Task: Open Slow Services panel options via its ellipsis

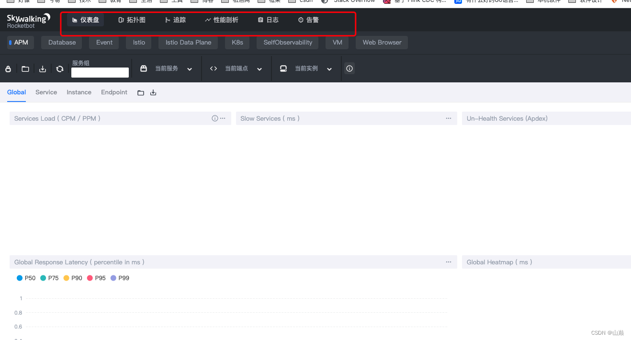Action: tap(448, 118)
